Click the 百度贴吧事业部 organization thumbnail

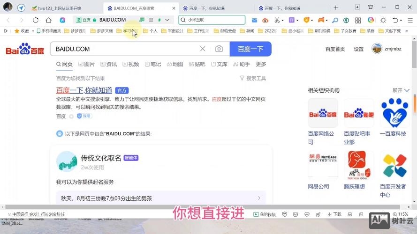(x=359, y=113)
